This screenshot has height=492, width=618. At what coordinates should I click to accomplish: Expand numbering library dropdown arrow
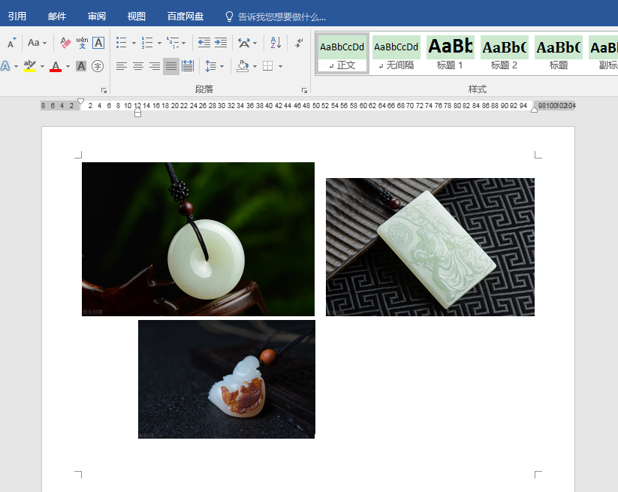pyautogui.click(x=159, y=43)
